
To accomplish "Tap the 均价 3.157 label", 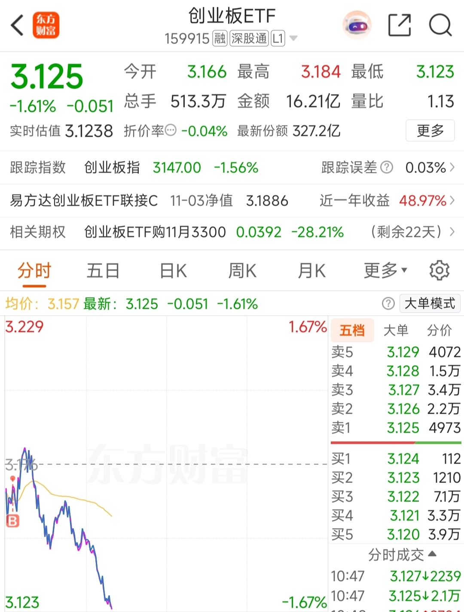I will (x=42, y=304).
